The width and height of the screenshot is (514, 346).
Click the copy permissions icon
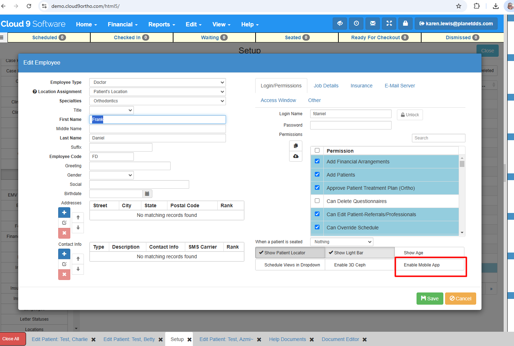click(x=296, y=146)
